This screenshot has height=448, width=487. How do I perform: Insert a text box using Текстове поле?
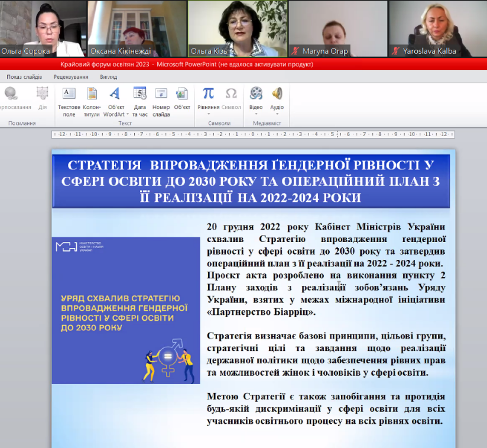pyautogui.click(x=69, y=98)
